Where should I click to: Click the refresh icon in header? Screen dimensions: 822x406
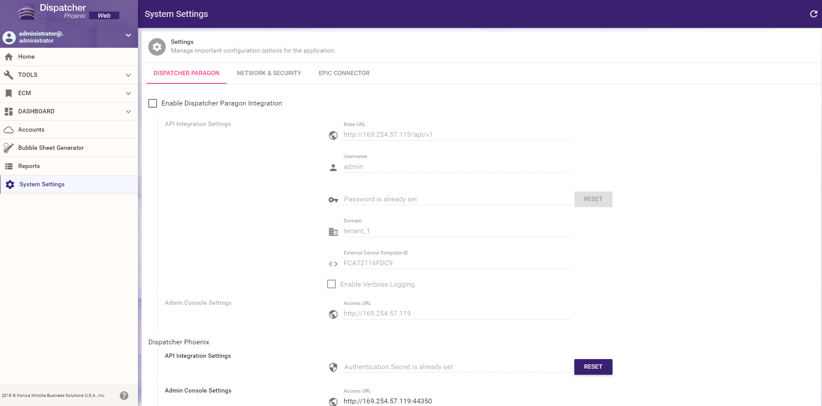(x=813, y=14)
